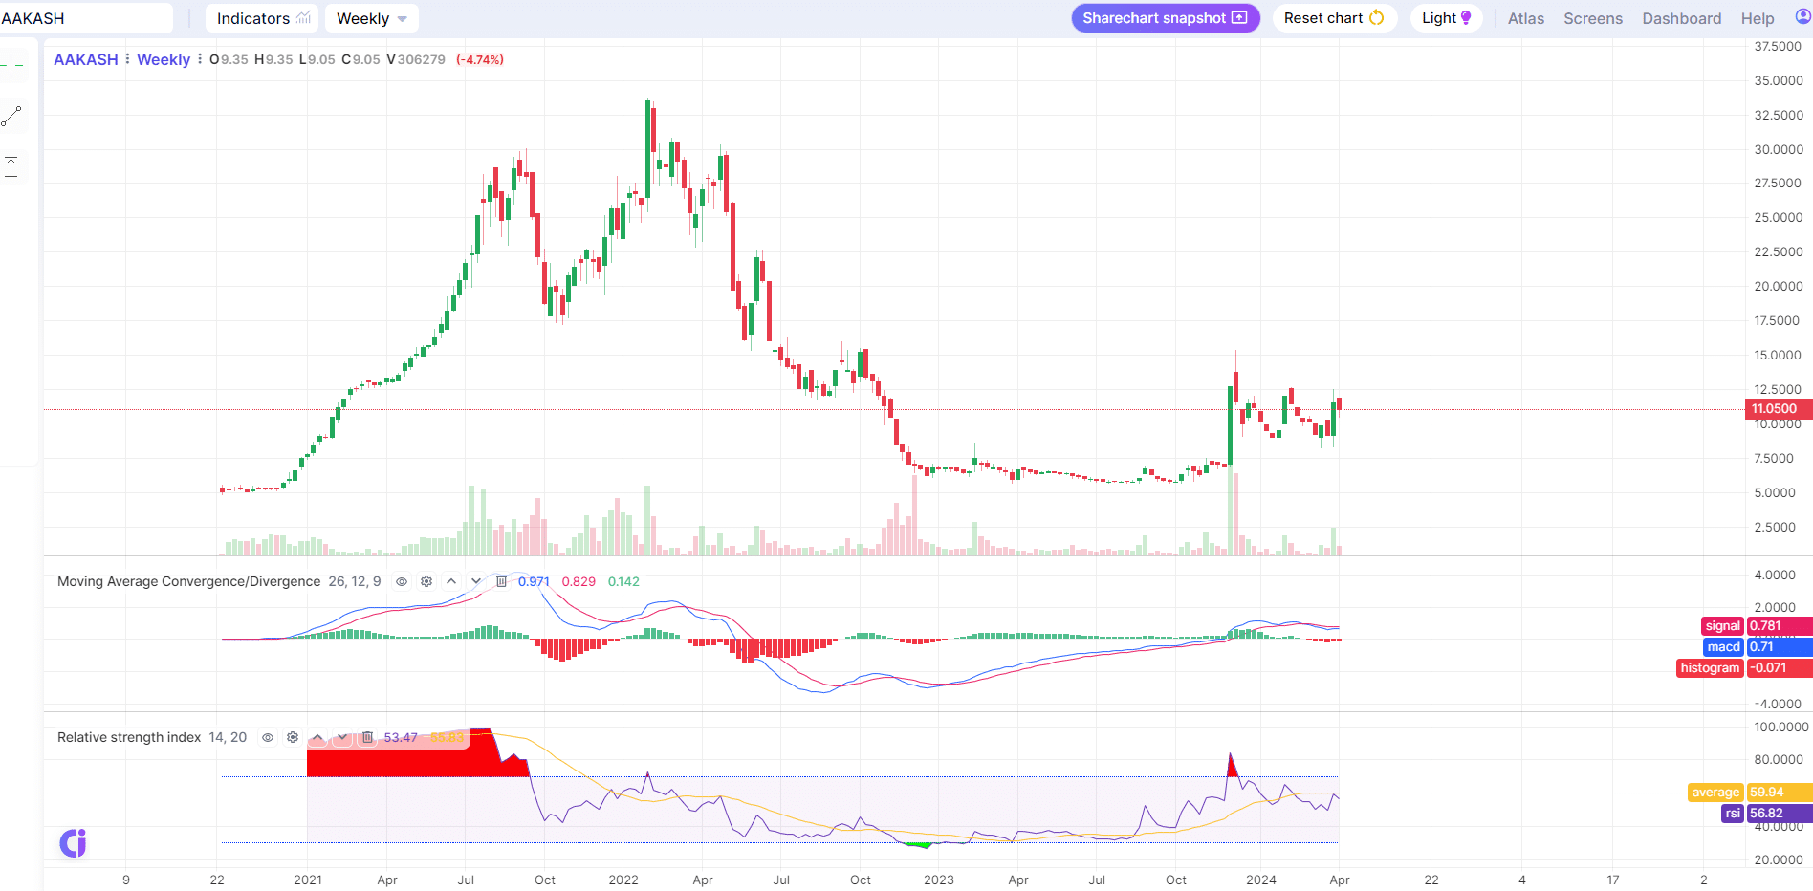Toggle Relative strength index visibility eye
Viewport: 1813px width, 891px height.
[x=268, y=737]
